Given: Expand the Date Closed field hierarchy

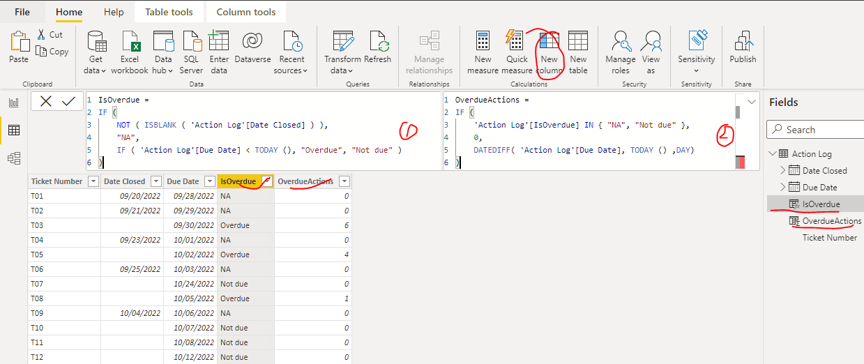Looking at the screenshot, I should tap(782, 171).
